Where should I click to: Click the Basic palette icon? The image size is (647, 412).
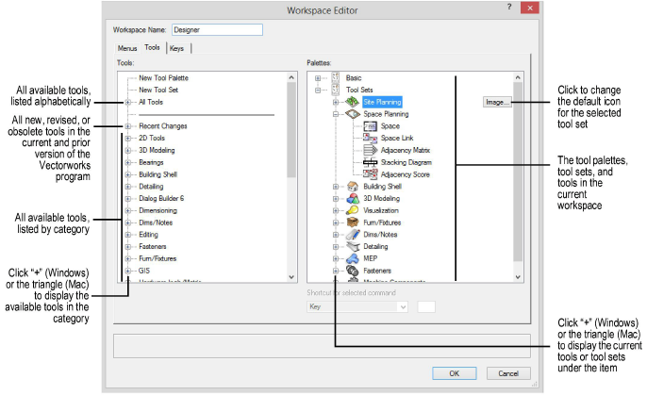[x=336, y=77]
